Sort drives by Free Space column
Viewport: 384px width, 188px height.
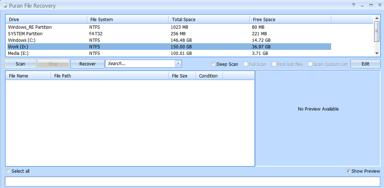click(290, 19)
